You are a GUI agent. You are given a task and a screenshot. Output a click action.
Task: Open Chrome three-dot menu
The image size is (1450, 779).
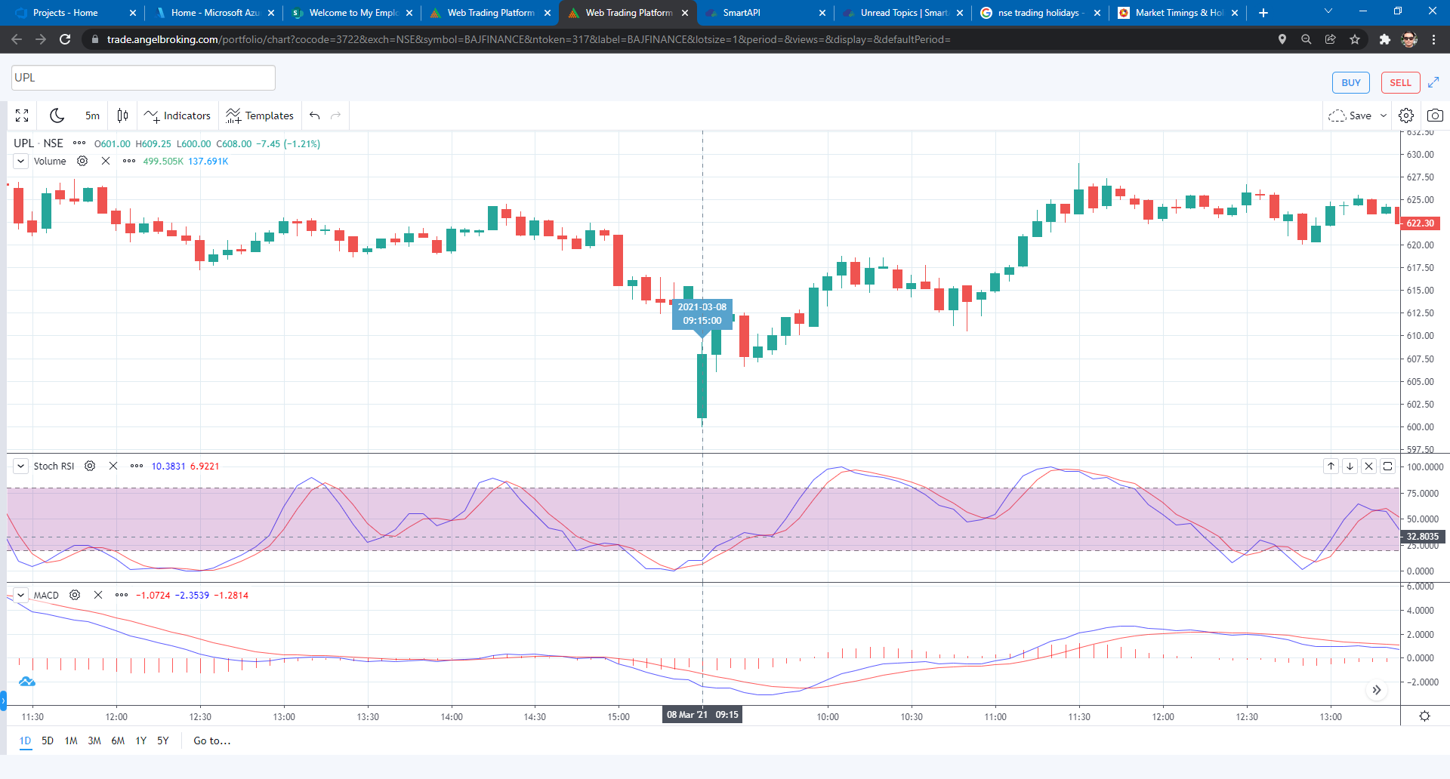coord(1433,39)
